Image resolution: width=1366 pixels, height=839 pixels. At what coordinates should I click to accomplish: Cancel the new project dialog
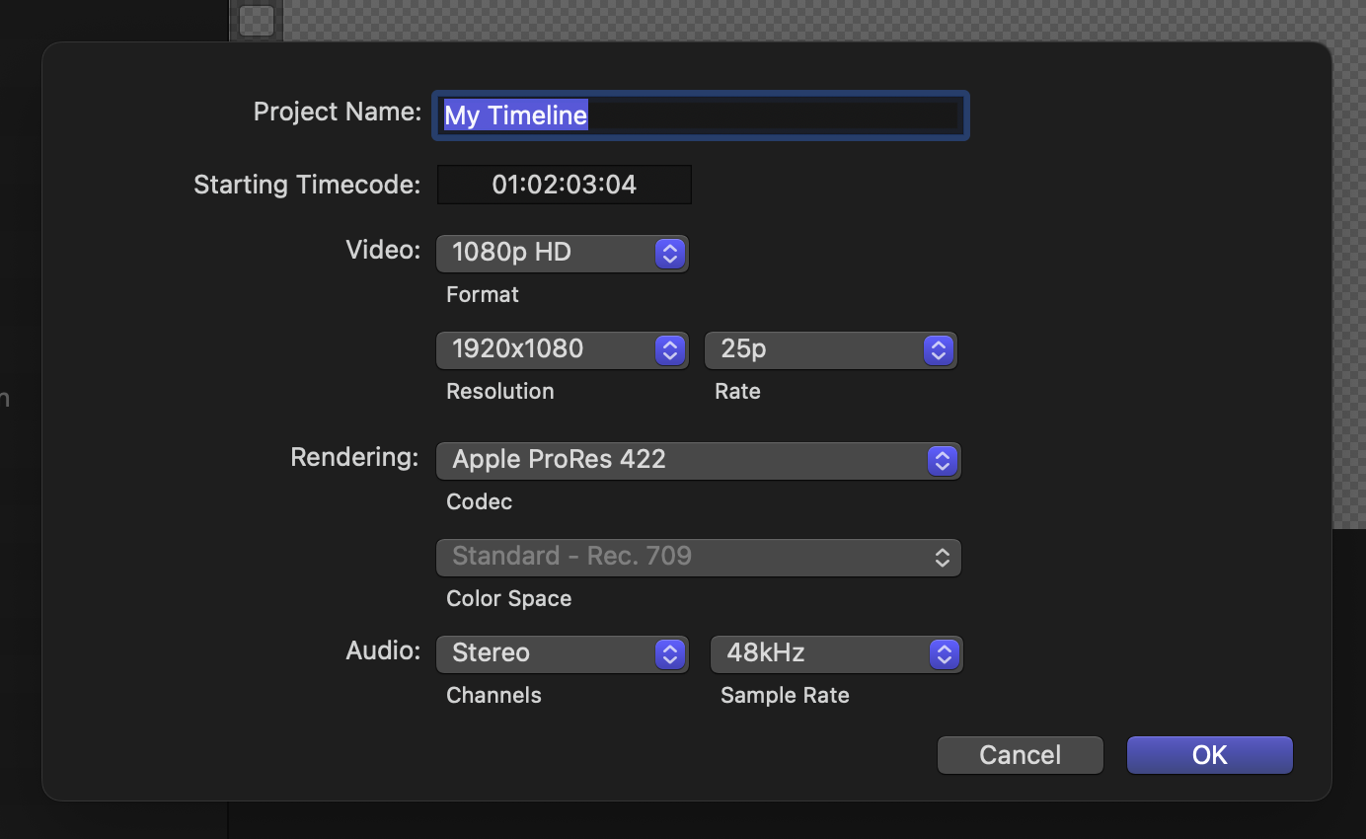pos(1020,755)
